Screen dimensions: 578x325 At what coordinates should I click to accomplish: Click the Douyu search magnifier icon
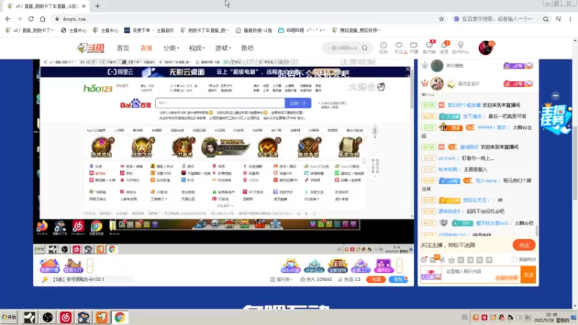(x=365, y=48)
